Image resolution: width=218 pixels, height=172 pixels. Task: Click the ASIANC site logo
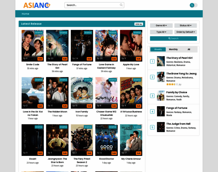(37, 5)
